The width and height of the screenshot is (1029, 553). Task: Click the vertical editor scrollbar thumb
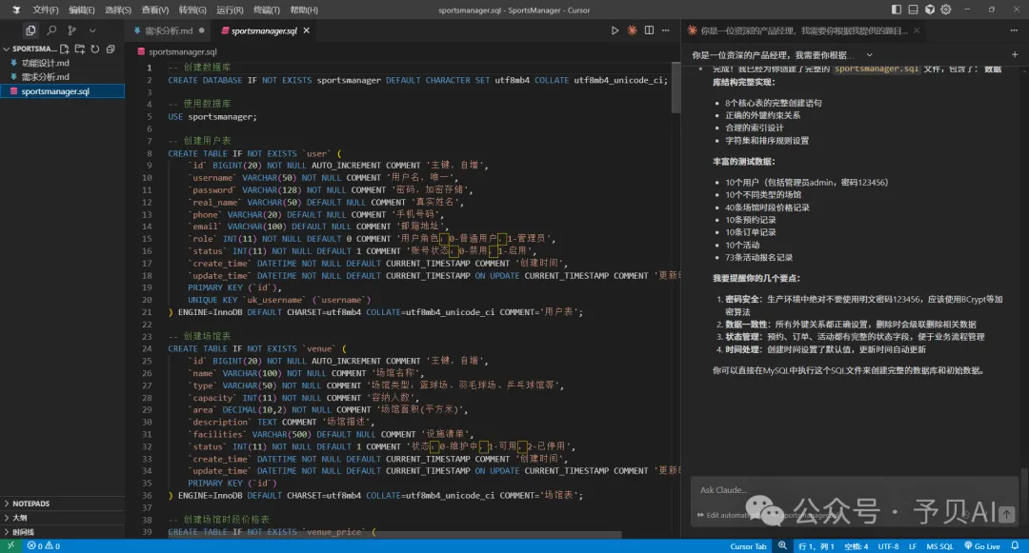[676, 88]
